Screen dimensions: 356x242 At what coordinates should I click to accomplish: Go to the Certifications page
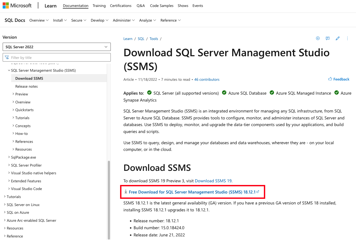point(121,6)
